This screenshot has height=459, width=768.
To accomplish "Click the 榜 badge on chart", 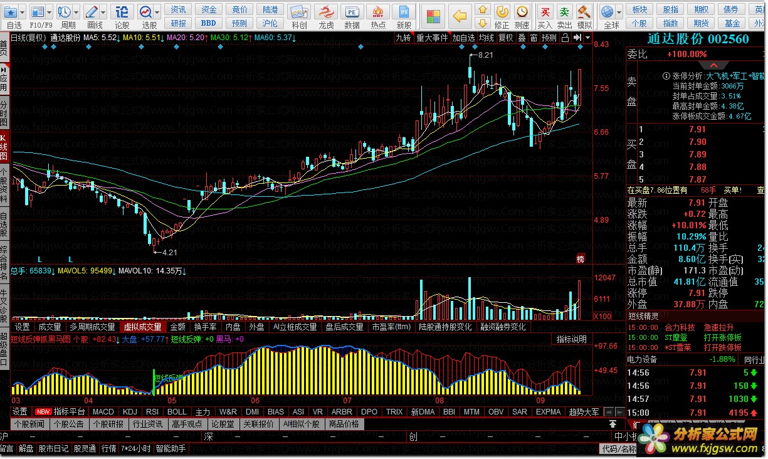I will tap(581, 259).
